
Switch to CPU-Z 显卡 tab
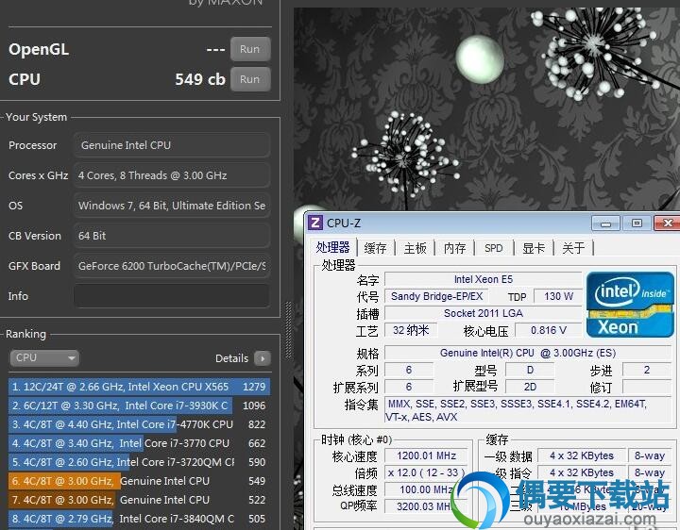click(534, 248)
